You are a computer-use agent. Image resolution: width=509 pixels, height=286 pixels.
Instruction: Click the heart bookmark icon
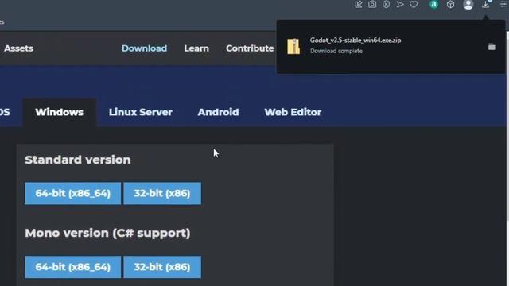(x=414, y=4)
